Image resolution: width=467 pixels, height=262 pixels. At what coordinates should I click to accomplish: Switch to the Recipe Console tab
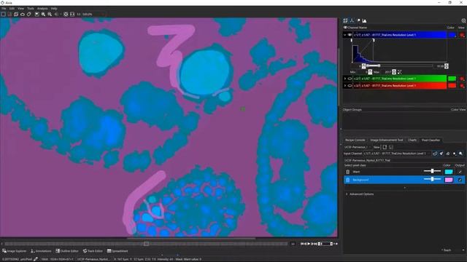click(x=355, y=140)
